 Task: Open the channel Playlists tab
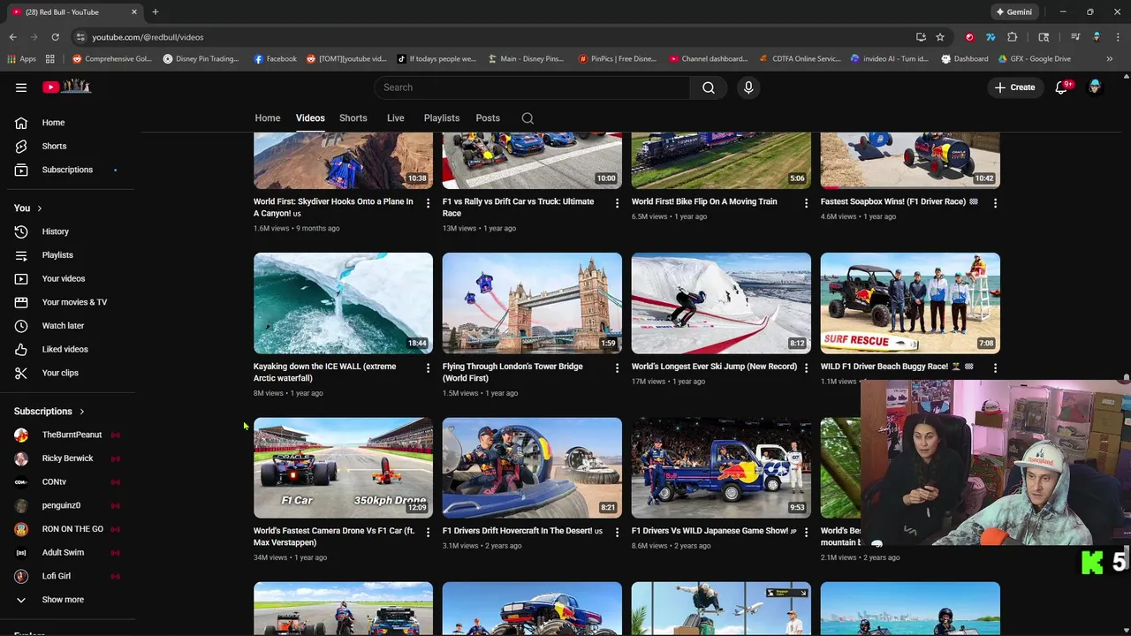tap(442, 118)
